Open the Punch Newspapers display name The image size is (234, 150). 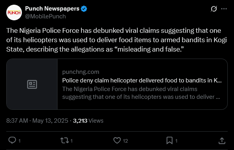[52, 9]
